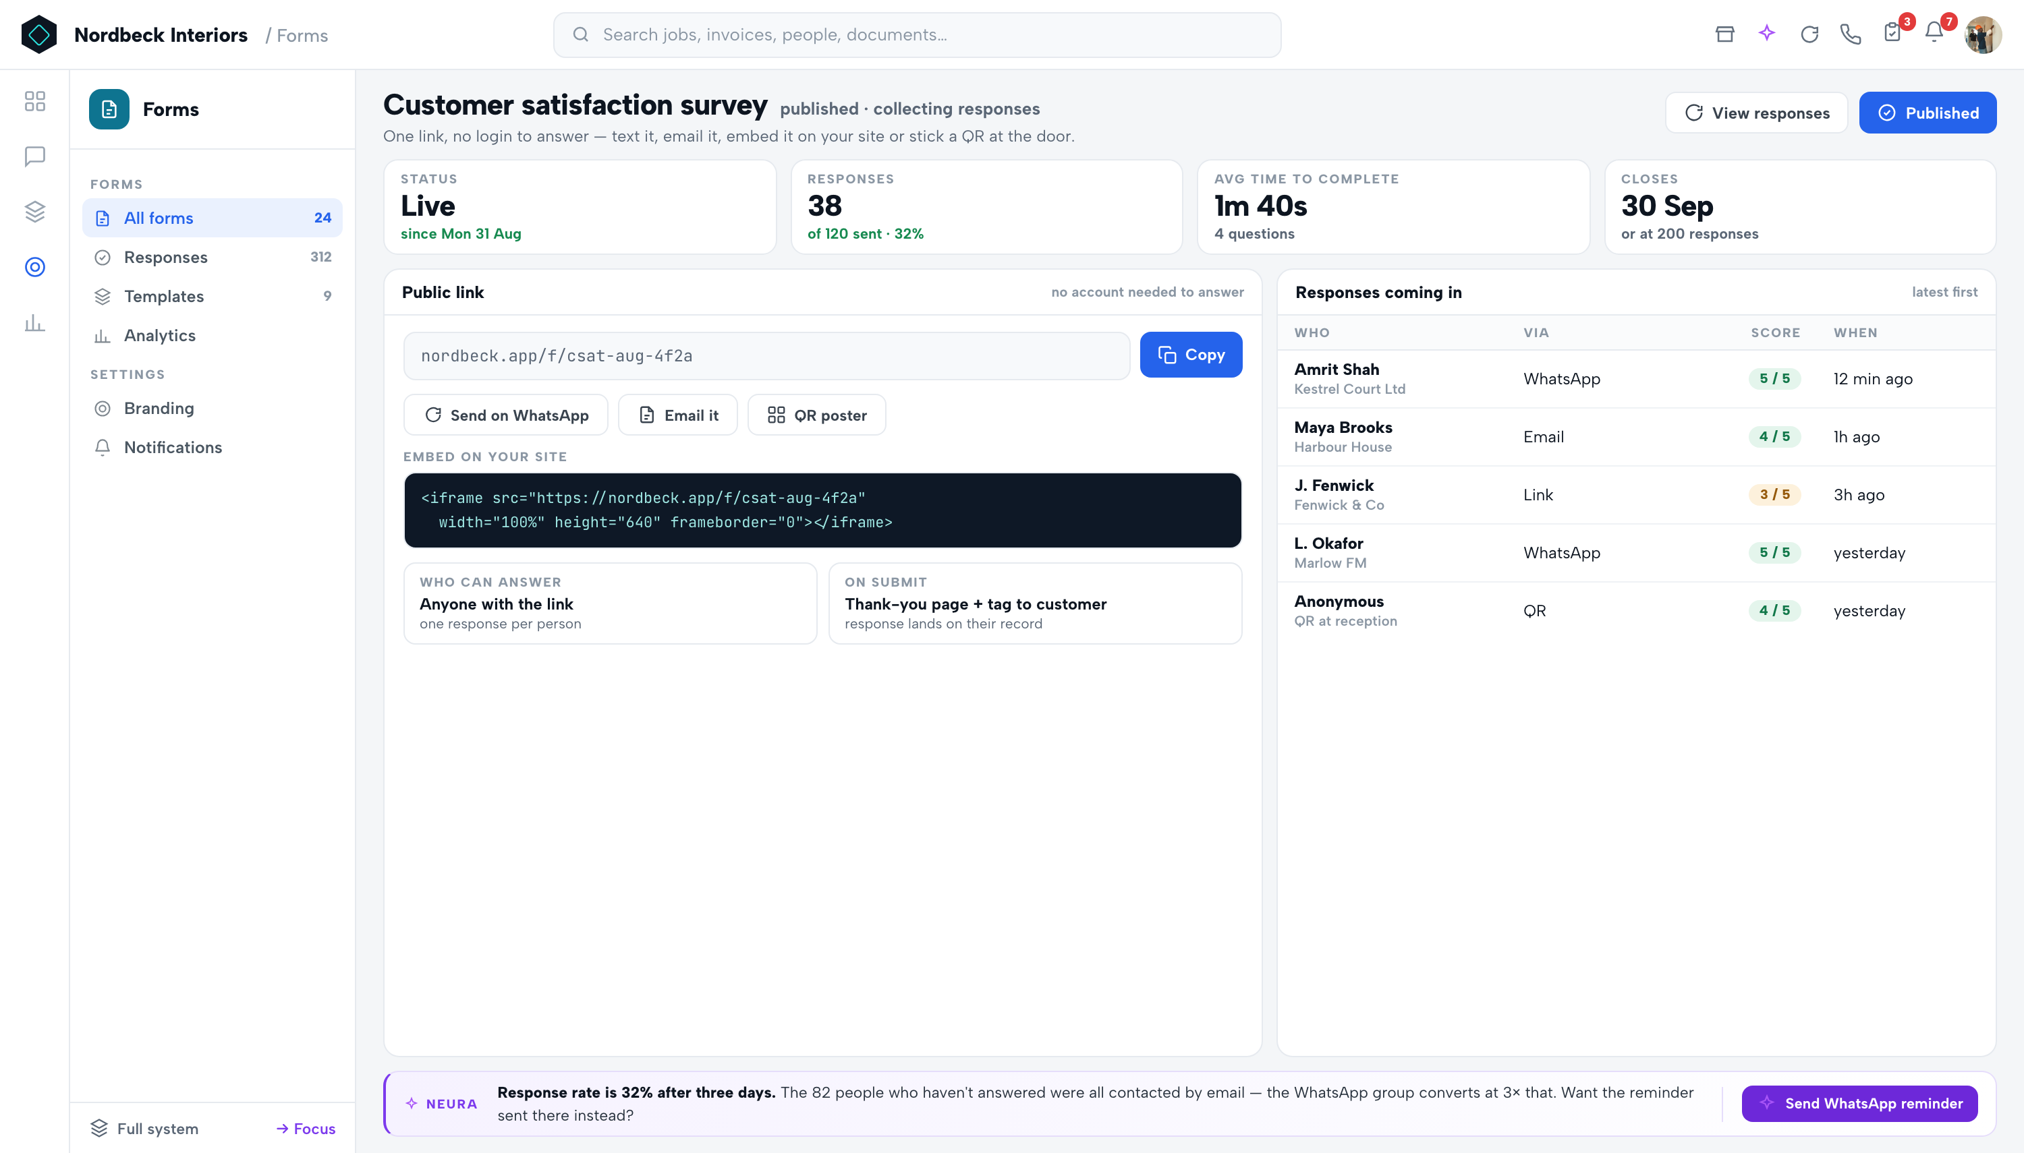The height and width of the screenshot is (1153, 2024).
Task: Click the 'latest first' sort label
Action: click(1944, 292)
